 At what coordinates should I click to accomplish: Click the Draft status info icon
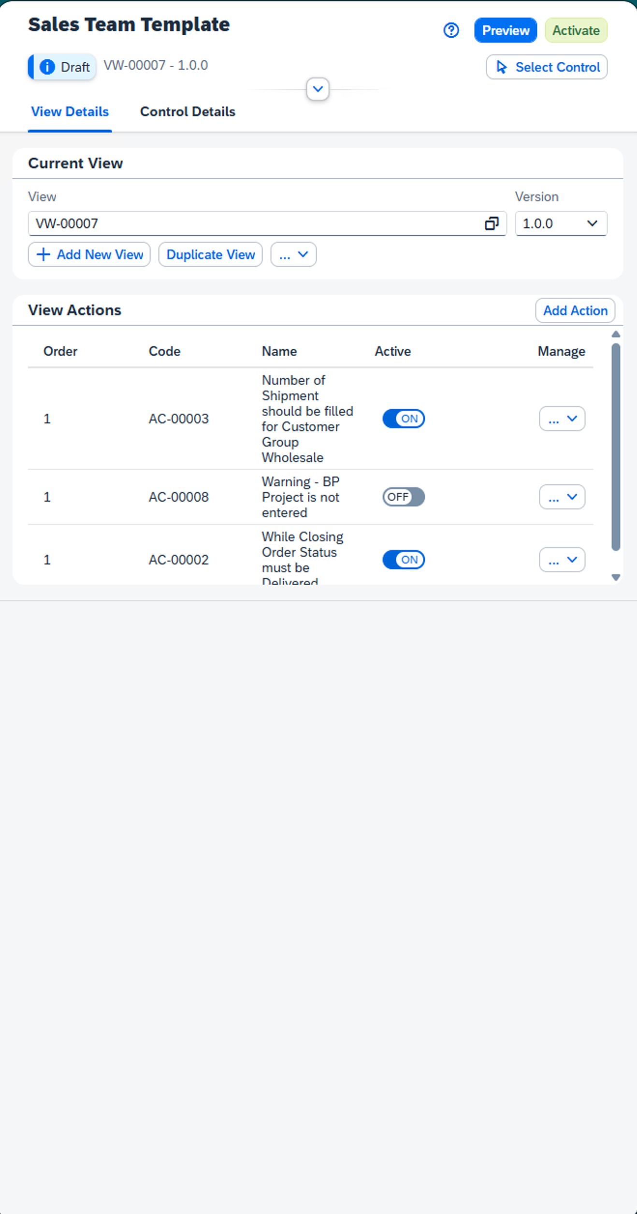tap(47, 67)
